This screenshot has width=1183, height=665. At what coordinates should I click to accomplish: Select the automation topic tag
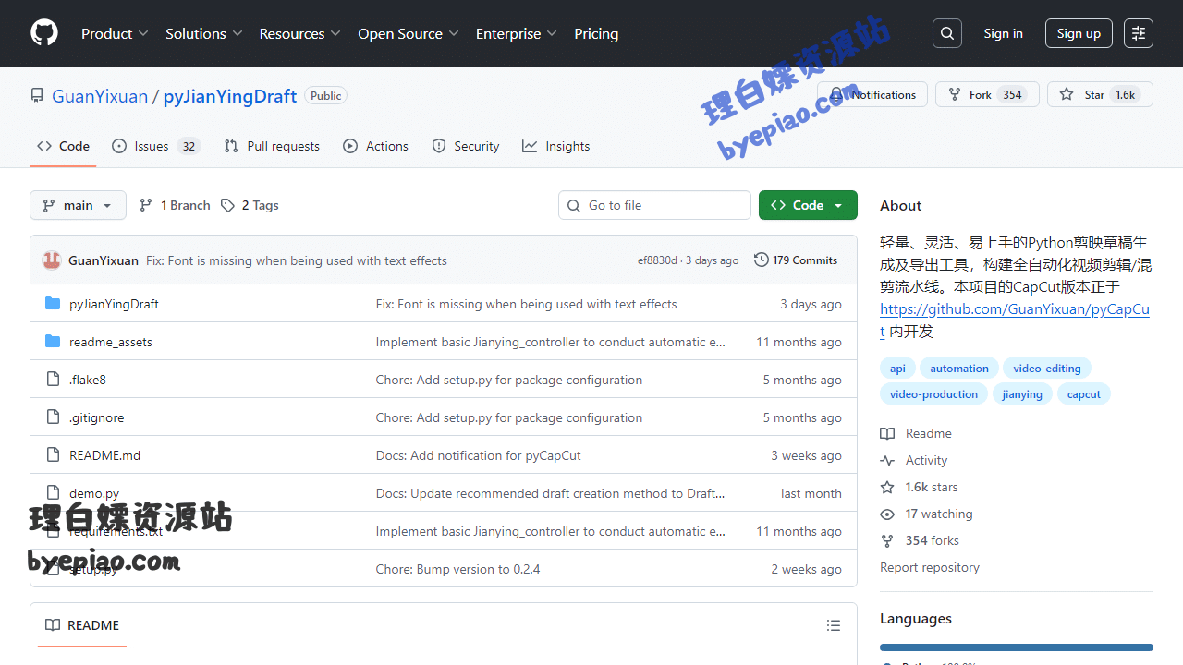pos(959,369)
